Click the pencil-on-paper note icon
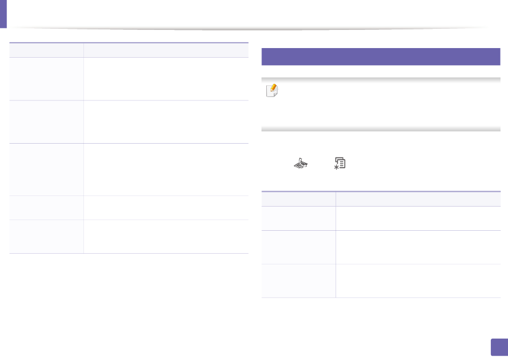Viewport: 508px width, 360px height. pyautogui.click(x=272, y=91)
